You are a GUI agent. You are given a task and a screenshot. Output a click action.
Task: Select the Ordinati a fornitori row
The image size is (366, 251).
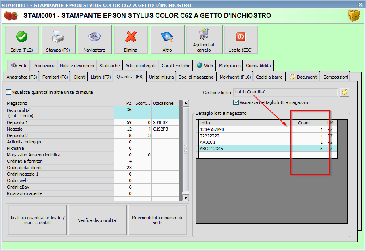point(93,161)
